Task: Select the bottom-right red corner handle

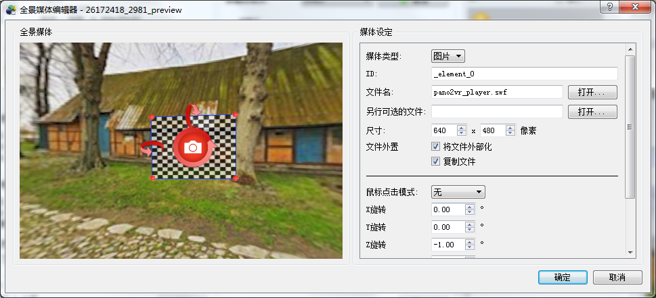Action: tap(236, 178)
